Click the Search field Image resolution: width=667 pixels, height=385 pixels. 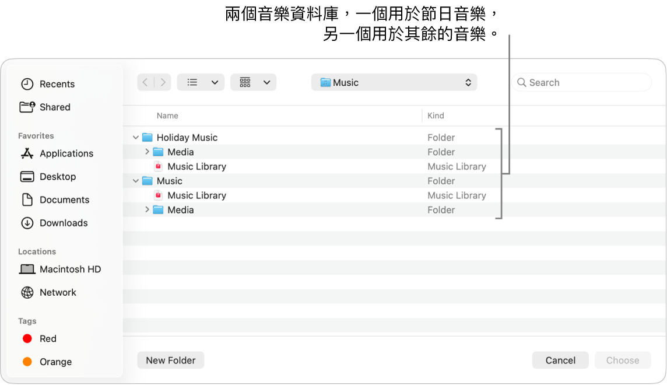[581, 82]
